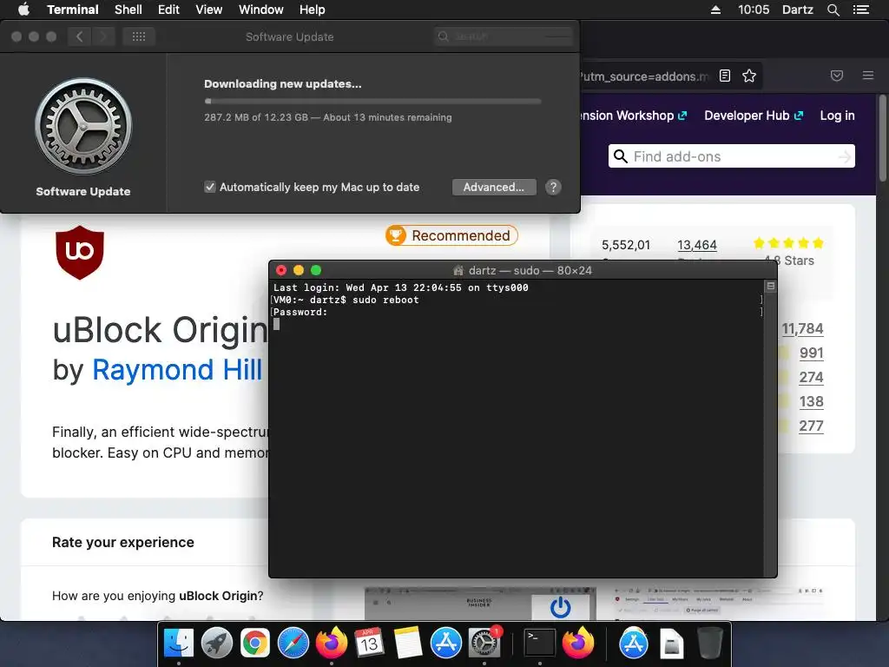Open the Help menu

coord(312,10)
